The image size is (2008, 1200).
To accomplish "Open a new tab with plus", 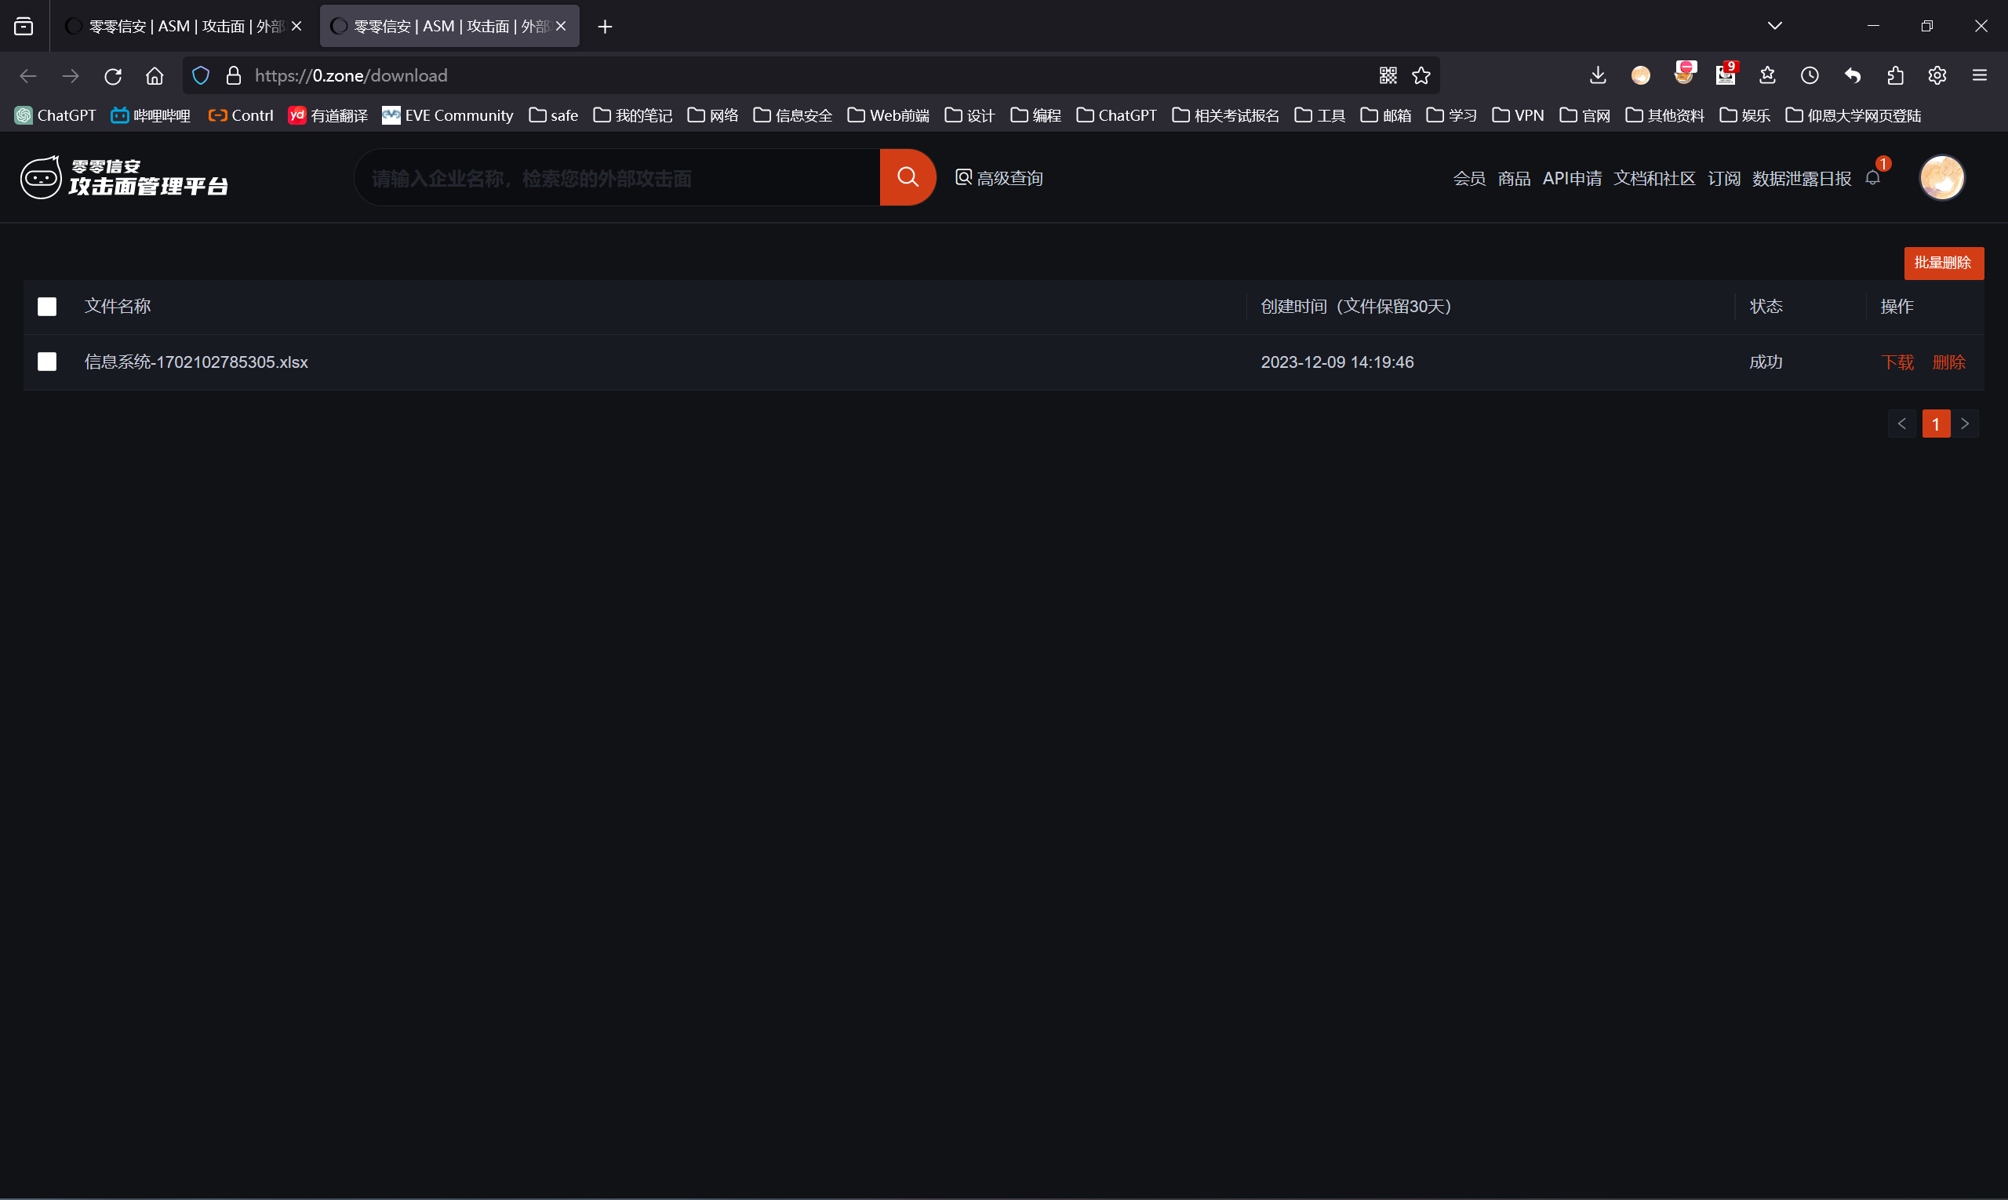I will point(605,27).
